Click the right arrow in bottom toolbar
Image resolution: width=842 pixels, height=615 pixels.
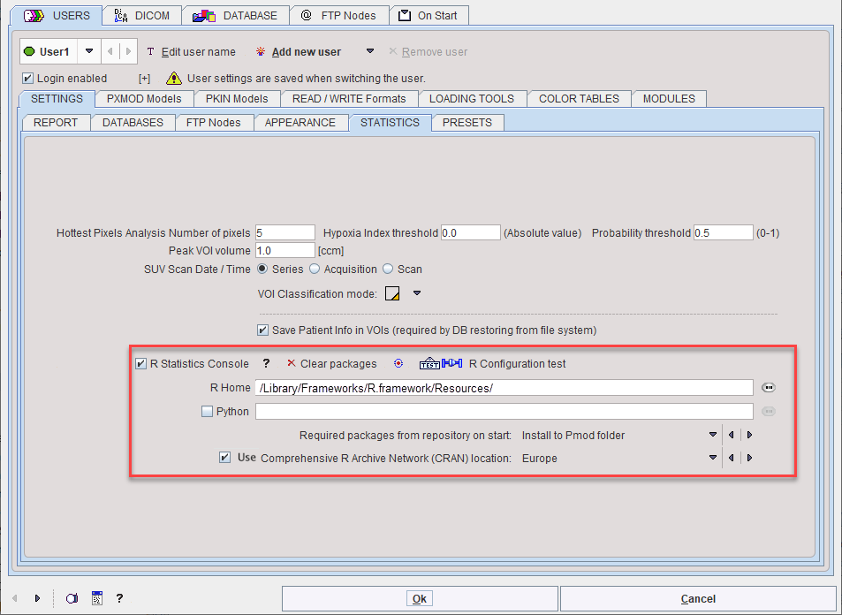coord(37,598)
